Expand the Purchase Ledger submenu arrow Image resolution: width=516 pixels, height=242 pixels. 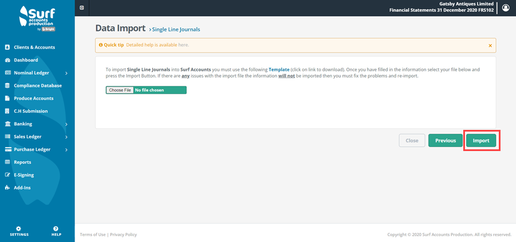pos(66,150)
